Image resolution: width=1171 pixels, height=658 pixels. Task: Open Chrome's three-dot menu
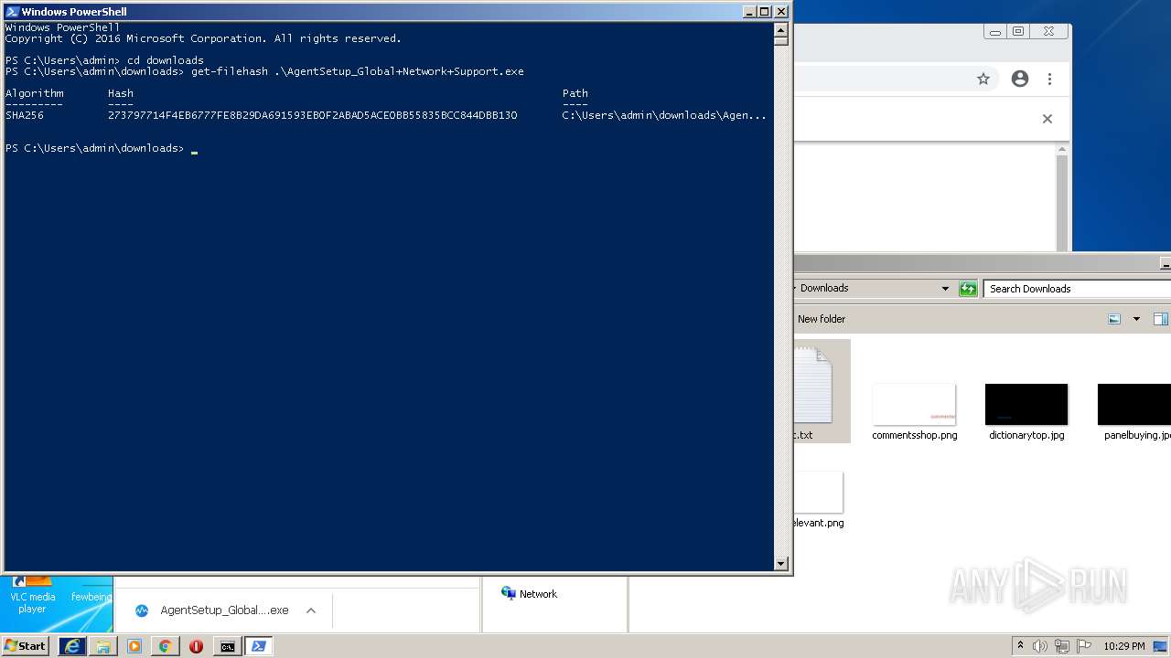click(1050, 80)
